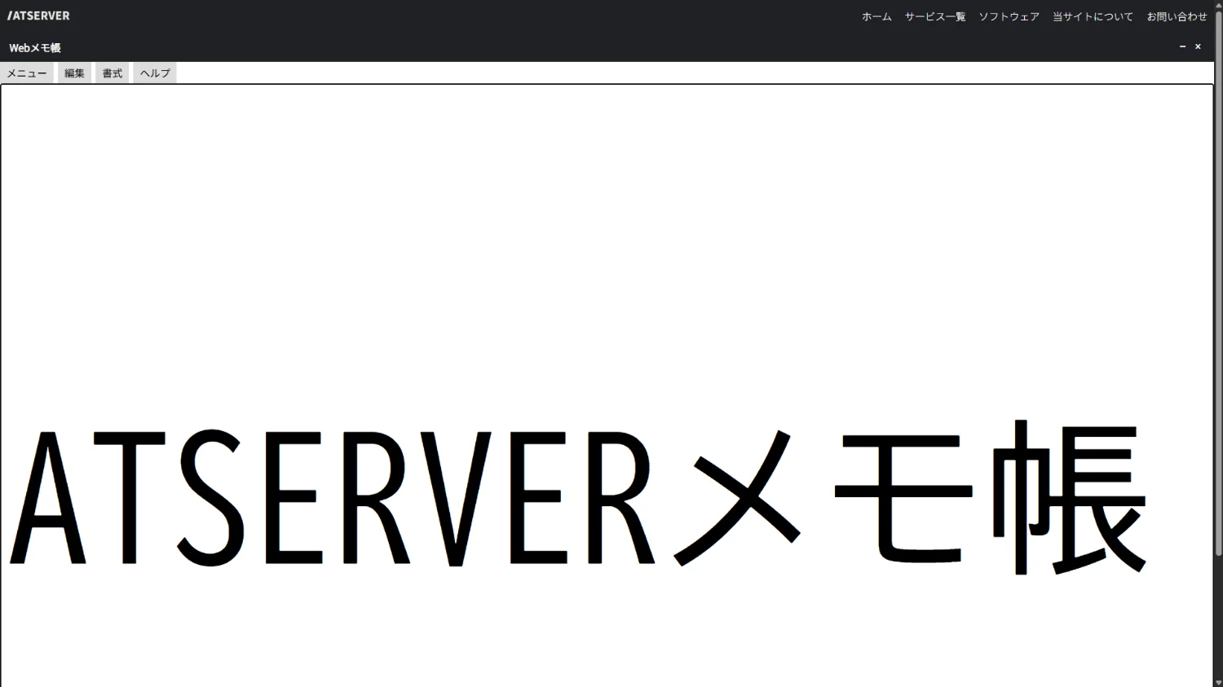Click the scrollbar track below the thumb

pos(1218,619)
